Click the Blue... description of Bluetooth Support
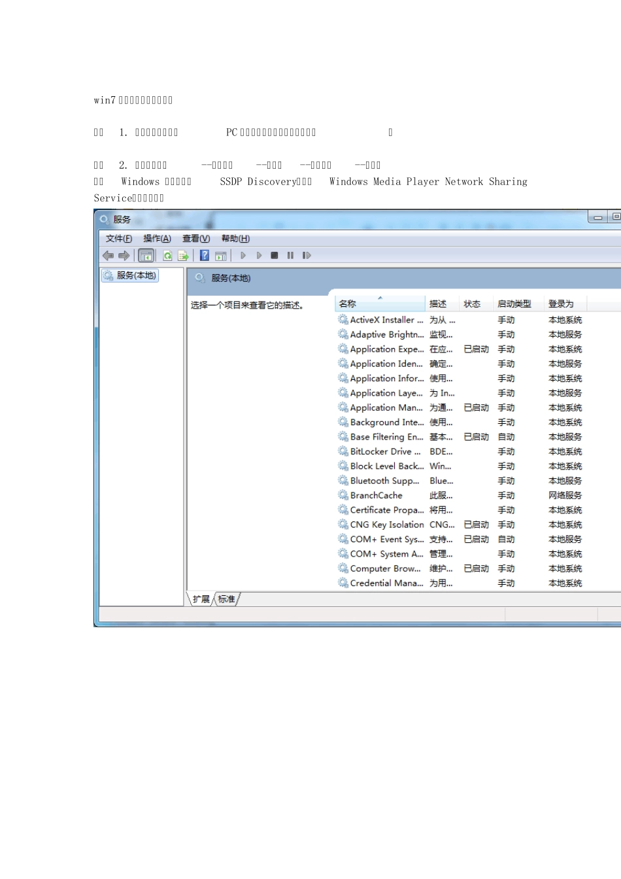 pos(441,481)
